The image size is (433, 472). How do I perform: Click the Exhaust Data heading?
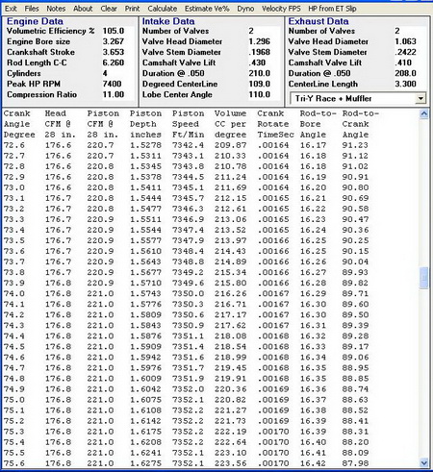tap(318, 21)
